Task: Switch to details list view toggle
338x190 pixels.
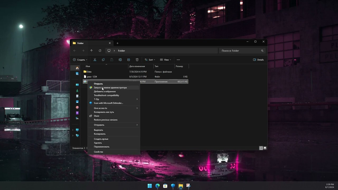Action: click(x=261, y=148)
